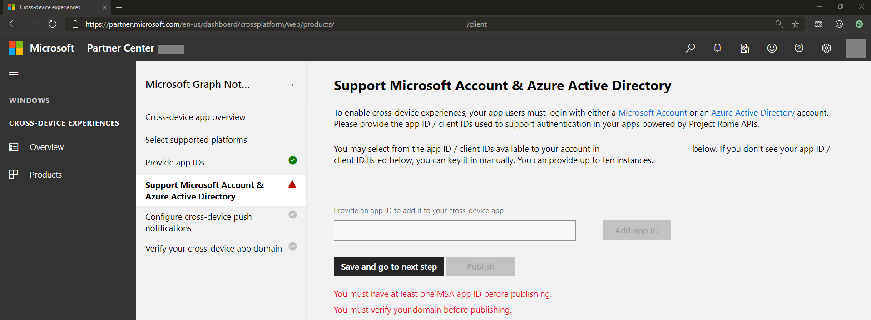
Task: Open the Windows section in sidebar
Action: 30,100
